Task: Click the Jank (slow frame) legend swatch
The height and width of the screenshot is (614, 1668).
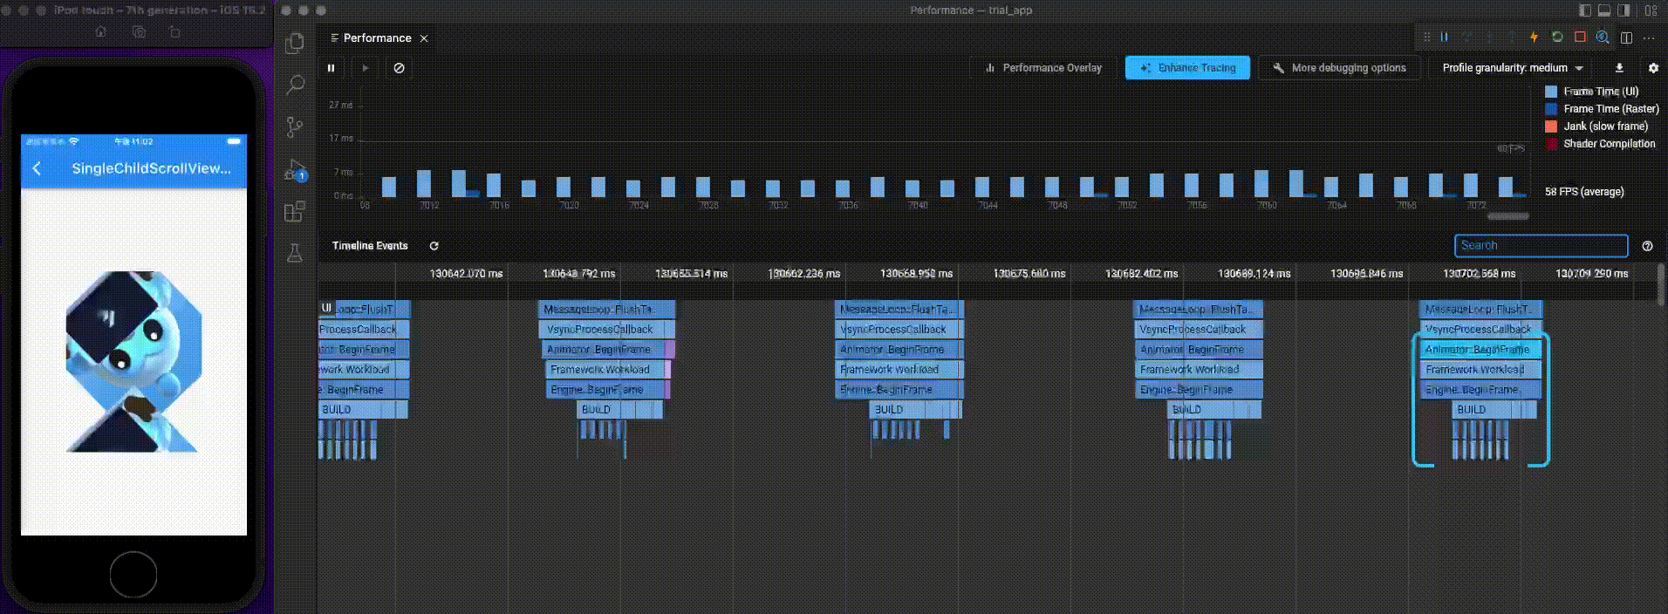Action: (1550, 126)
